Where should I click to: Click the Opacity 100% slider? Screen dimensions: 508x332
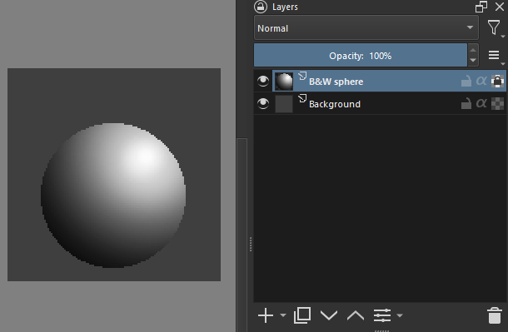click(x=361, y=55)
